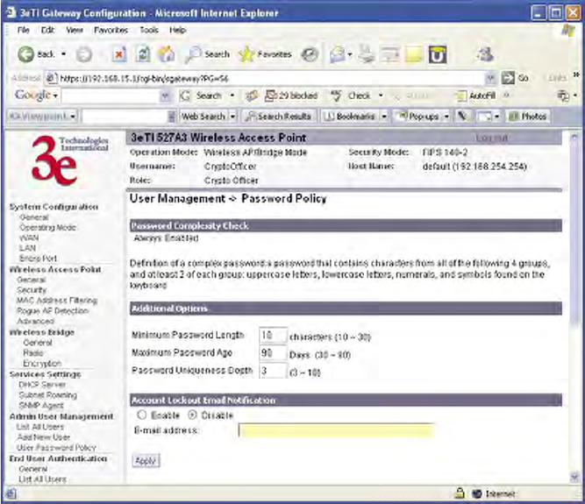The image size is (585, 504).
Task: Click the Search Results toolbar button
Action: (278, 117)
